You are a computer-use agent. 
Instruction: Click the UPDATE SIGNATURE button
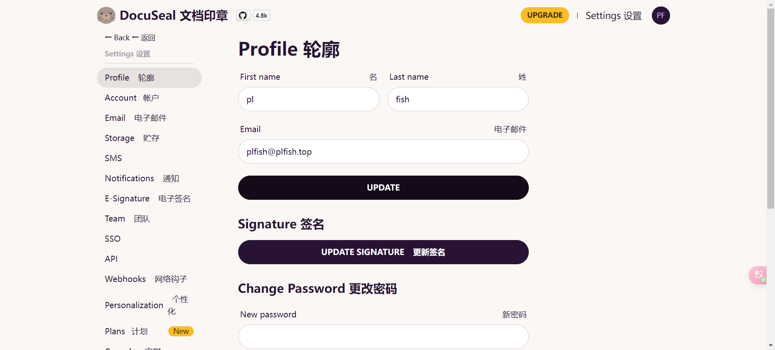(383, 252)
